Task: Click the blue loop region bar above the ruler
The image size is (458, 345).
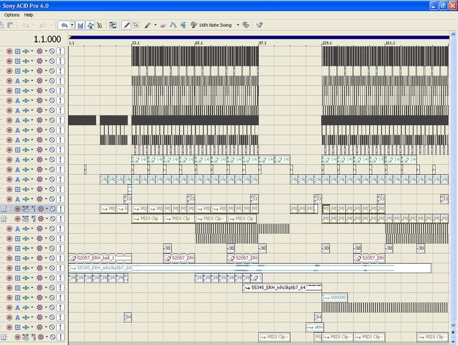Action: (259, 37)
